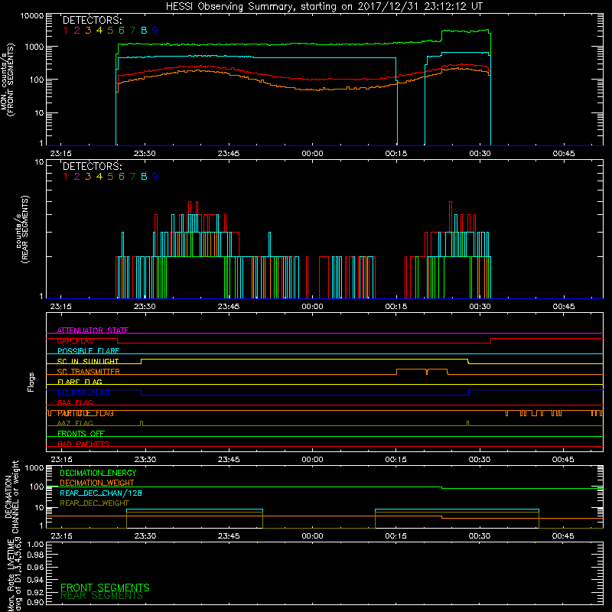Viewport: 612px width, 612px height.
Task: Click the REAR_DEC_CHAN/128 legend entry
Action: (101, 493)
